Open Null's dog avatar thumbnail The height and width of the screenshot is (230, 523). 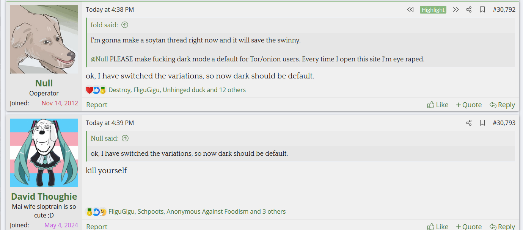(x=44, y=39)
